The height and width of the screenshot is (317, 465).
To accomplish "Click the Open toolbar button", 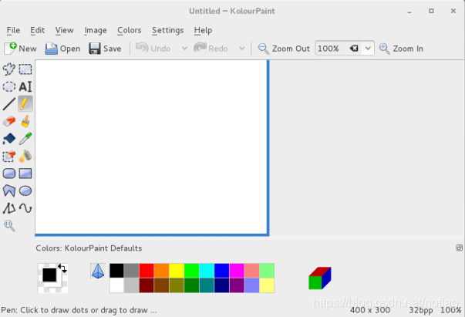I will (x=62, y=49).
